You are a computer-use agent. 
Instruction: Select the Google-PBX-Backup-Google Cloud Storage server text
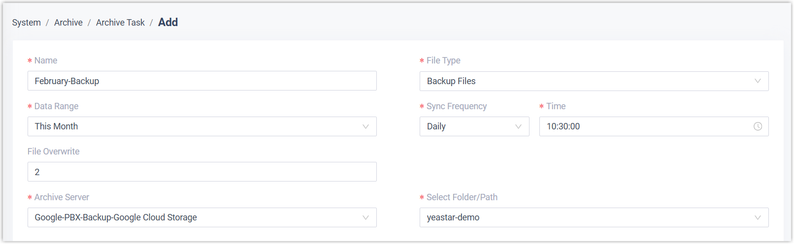[x=116, y=217]
